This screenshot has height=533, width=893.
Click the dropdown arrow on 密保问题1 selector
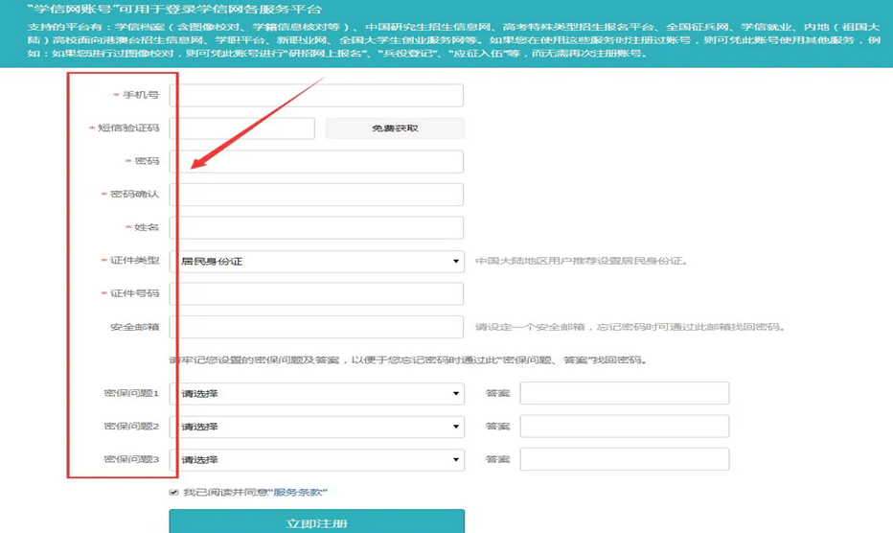tap(456, 394)
